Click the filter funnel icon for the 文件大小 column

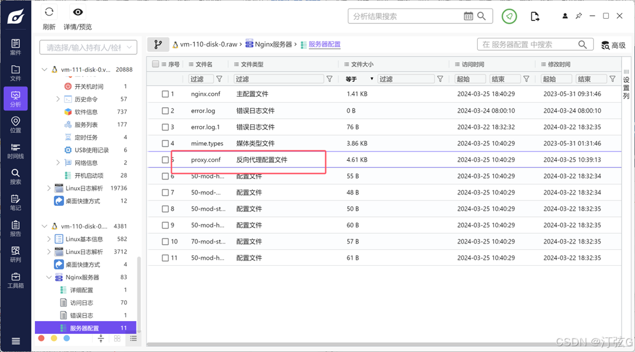440,79
